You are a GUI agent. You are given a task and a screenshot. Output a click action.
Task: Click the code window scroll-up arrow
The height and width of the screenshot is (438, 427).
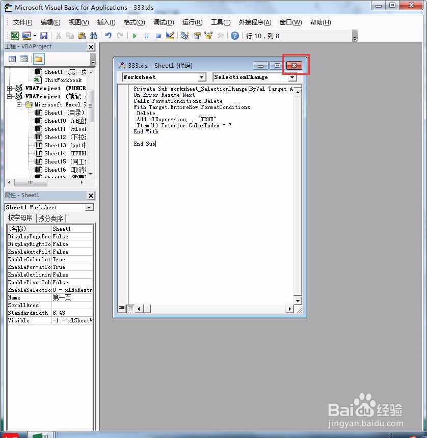(298, 92)
